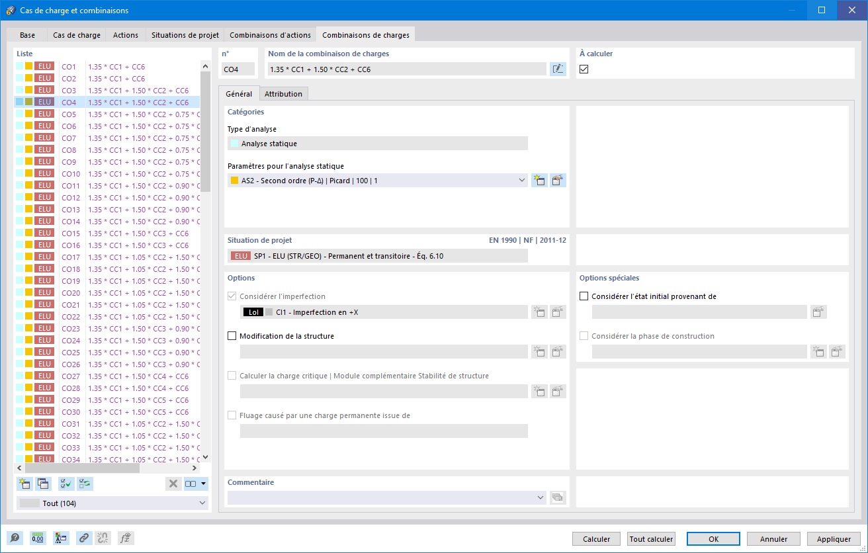Open the help icon in the dialog footer
Screen dimensions: 868x553
coord(15,538)
